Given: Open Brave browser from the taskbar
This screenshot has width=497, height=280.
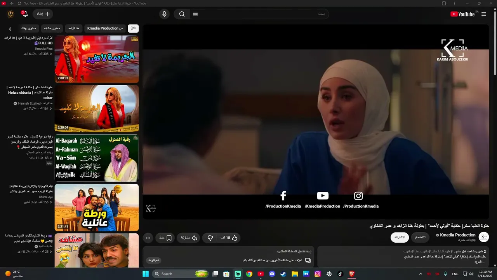Looking at the screenshot, I should [352, 274].
